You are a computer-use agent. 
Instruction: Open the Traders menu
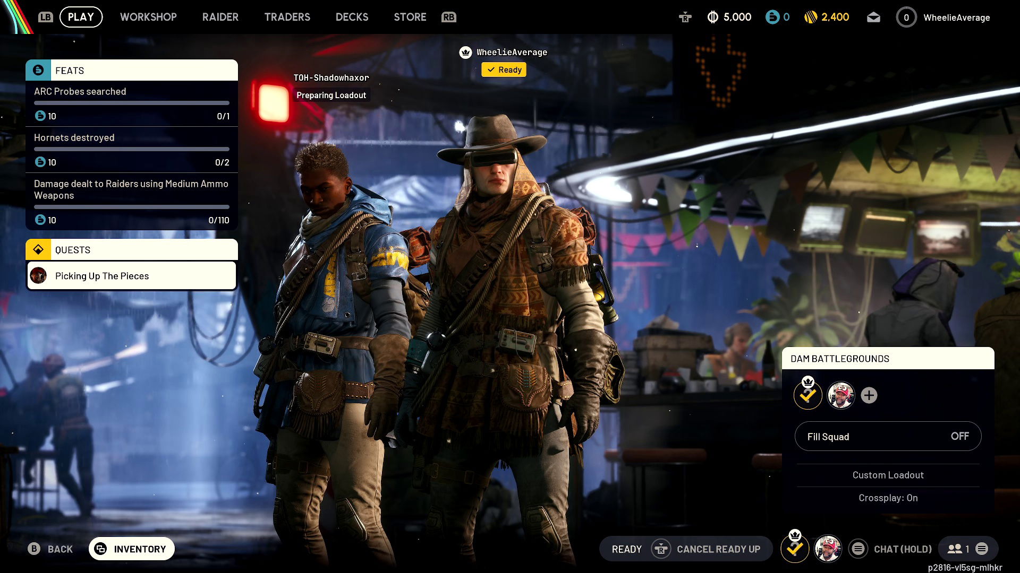point(287,17)
